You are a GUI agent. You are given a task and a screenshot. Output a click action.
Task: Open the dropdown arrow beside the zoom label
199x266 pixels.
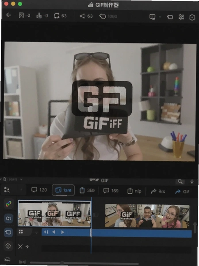click(x=21, y=180)
